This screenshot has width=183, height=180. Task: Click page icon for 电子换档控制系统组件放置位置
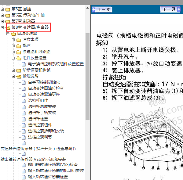[24, 64]
